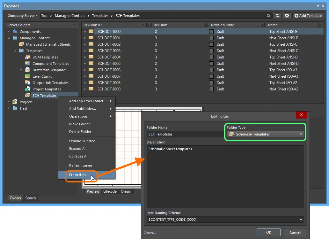
Task: Click the Folder Name input field
Action: coord(185,134)
